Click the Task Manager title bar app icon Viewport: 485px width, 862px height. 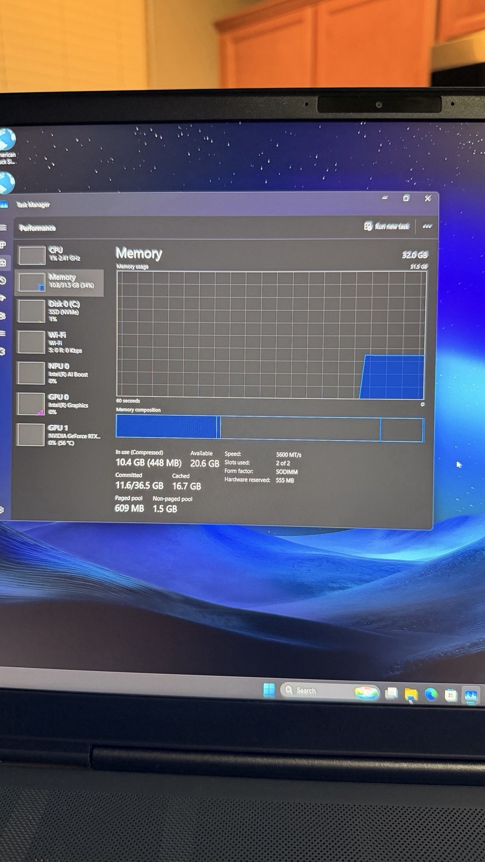[x=4, y=204]
